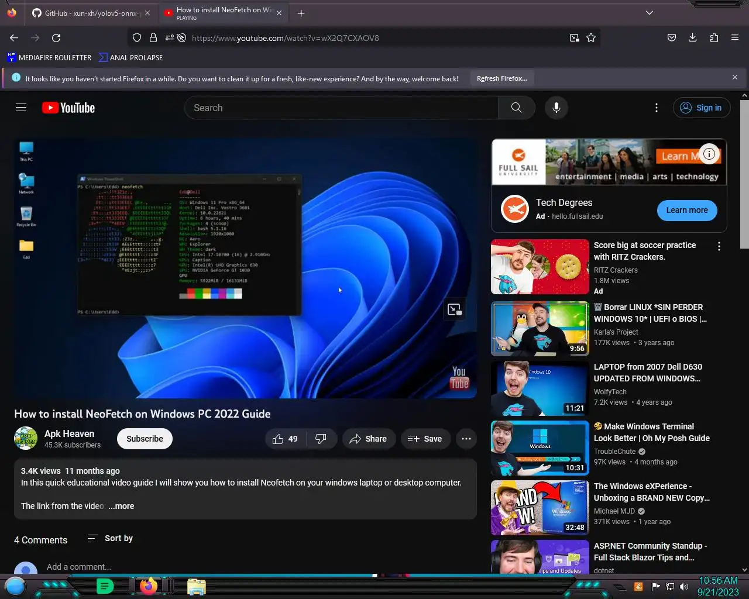The image size is (749, 599).
Task: Open the Start orb on taskbar
Action: 15,586
